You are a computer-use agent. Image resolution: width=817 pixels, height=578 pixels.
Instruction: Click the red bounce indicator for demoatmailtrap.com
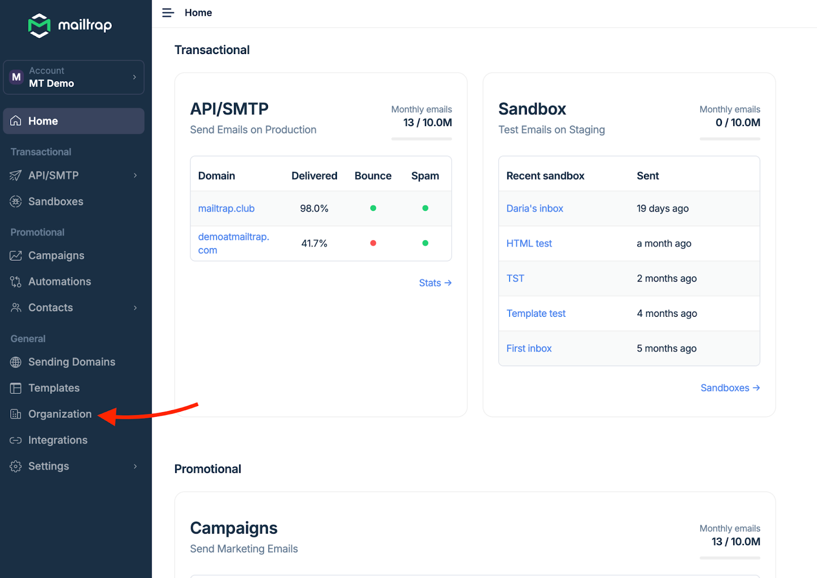pyautogui.click(x=373, y=243)
